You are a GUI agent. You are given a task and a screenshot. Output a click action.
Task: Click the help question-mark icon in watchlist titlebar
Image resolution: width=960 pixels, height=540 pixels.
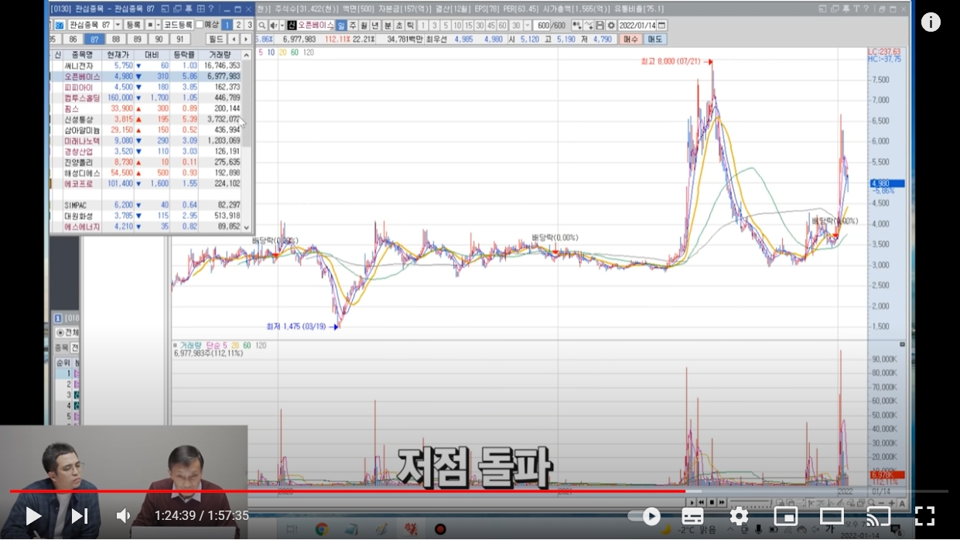click(x=211, y=9)
